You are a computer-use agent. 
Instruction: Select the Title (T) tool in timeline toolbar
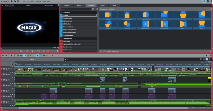click(15, 56)
